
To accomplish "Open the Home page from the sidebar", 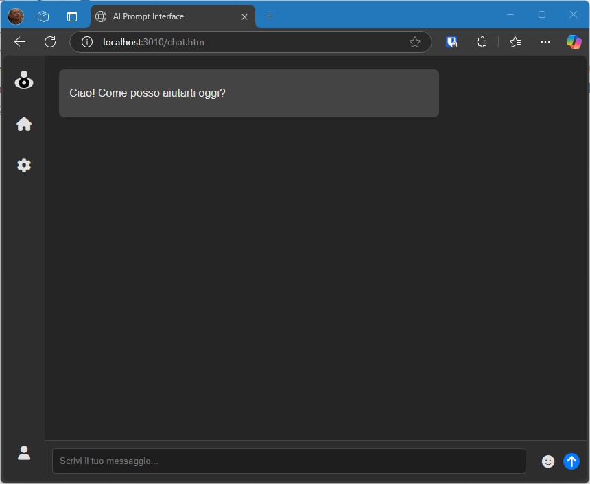I will 24,124.
